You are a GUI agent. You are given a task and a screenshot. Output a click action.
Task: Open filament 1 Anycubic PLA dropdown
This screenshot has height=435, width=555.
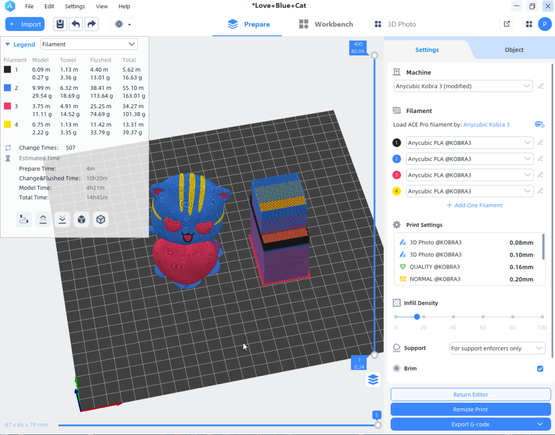pyautogui.click(x=470, y=143)
